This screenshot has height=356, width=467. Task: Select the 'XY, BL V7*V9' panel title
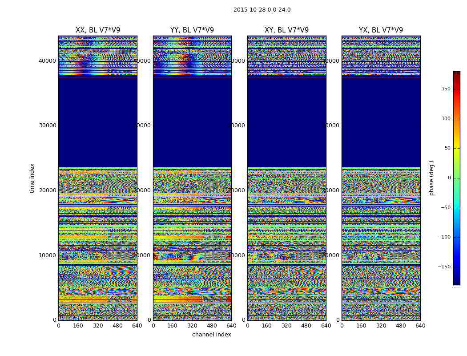point(287,30)
